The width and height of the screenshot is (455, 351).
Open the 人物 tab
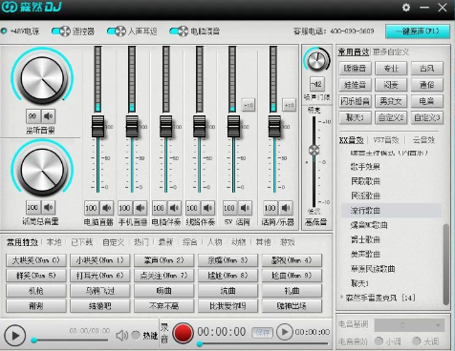click(214, 242)
